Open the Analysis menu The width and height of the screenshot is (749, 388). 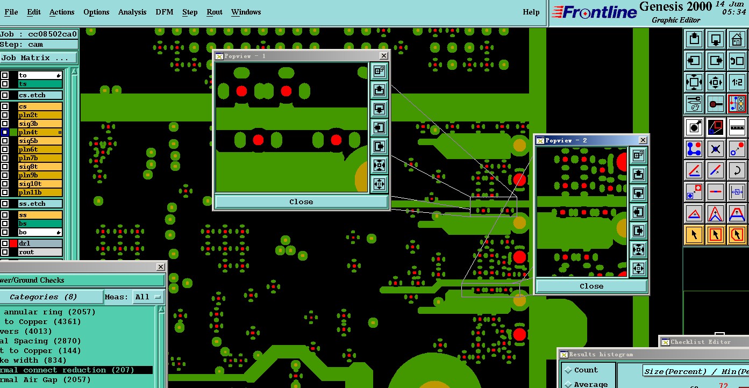point(132,12)
